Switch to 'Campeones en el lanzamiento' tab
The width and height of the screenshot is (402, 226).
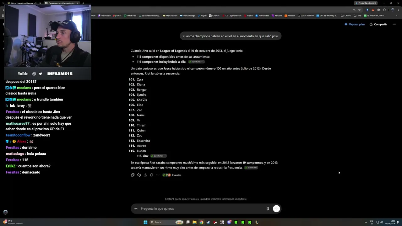[x=62, y=3]
